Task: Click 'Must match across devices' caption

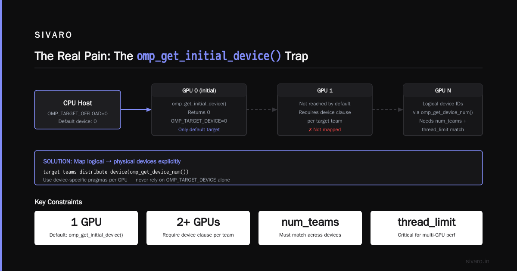Action: click(x=310, y=235)
